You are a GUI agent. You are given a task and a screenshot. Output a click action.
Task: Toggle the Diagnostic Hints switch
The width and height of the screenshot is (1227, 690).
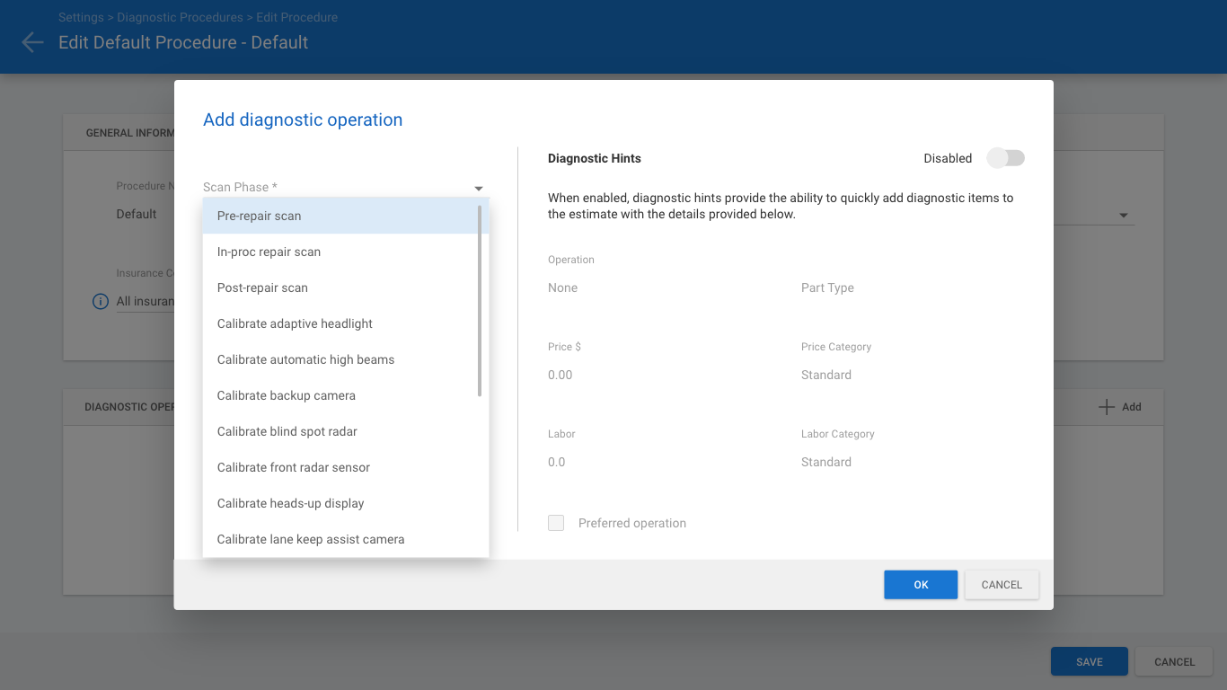(1005, 158)
